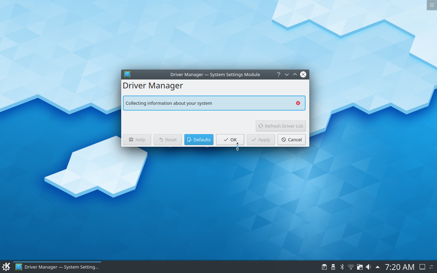437x273 pixels.
Task: Click the Refresh Driver List button
Action: point(281,126)
